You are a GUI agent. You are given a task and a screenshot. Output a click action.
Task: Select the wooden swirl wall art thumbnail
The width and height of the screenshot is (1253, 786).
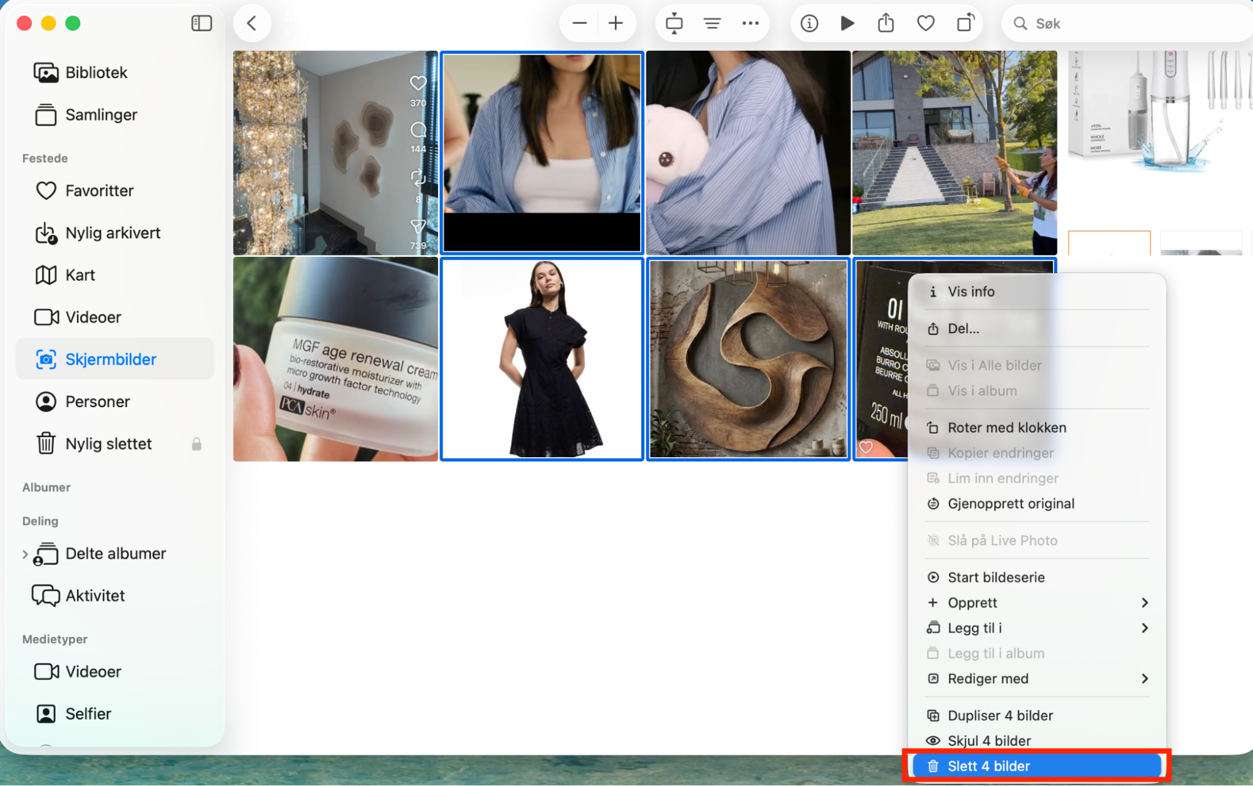click(748, 359)
